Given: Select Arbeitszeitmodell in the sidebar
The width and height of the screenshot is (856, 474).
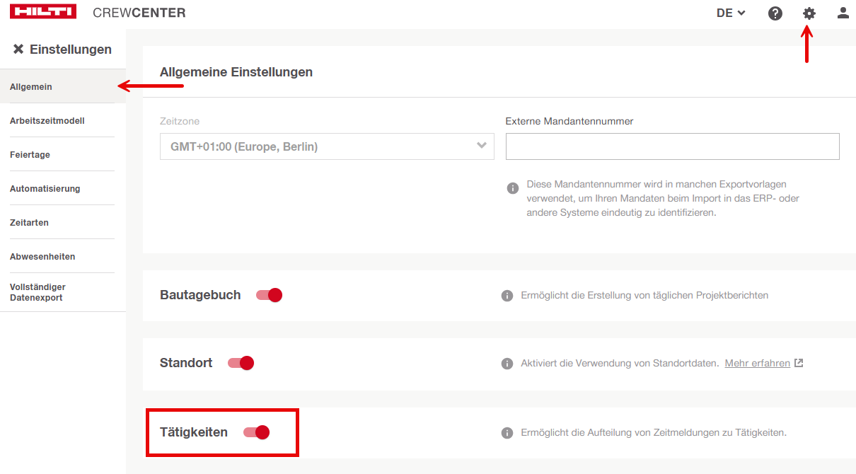Looking at the screenshot, I should [x=47, y=121].
